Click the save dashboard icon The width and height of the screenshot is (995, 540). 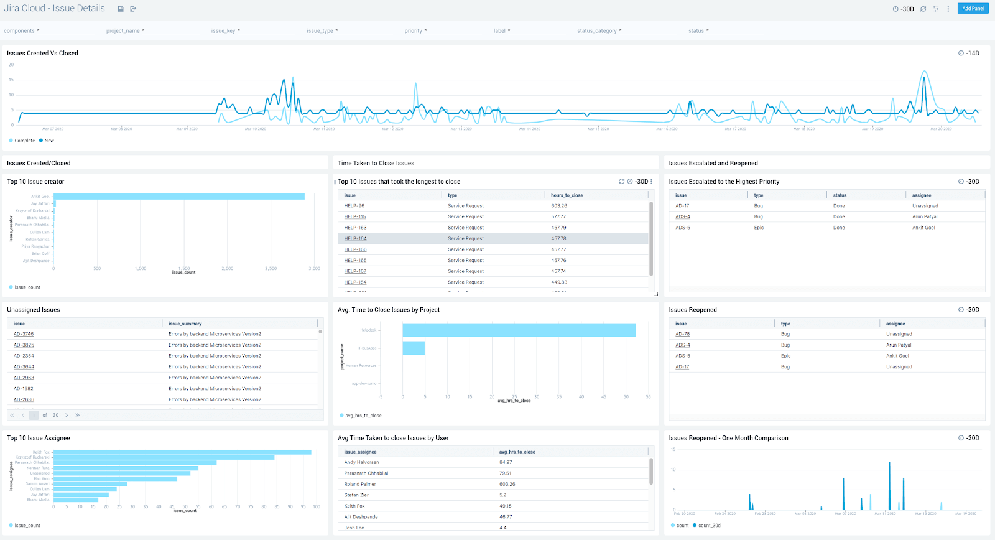pyautogui.click(x=121, y=9)
